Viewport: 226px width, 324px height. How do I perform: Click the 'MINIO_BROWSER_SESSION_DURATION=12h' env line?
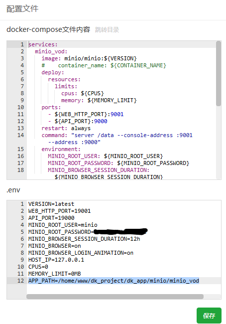click(84, 239)
